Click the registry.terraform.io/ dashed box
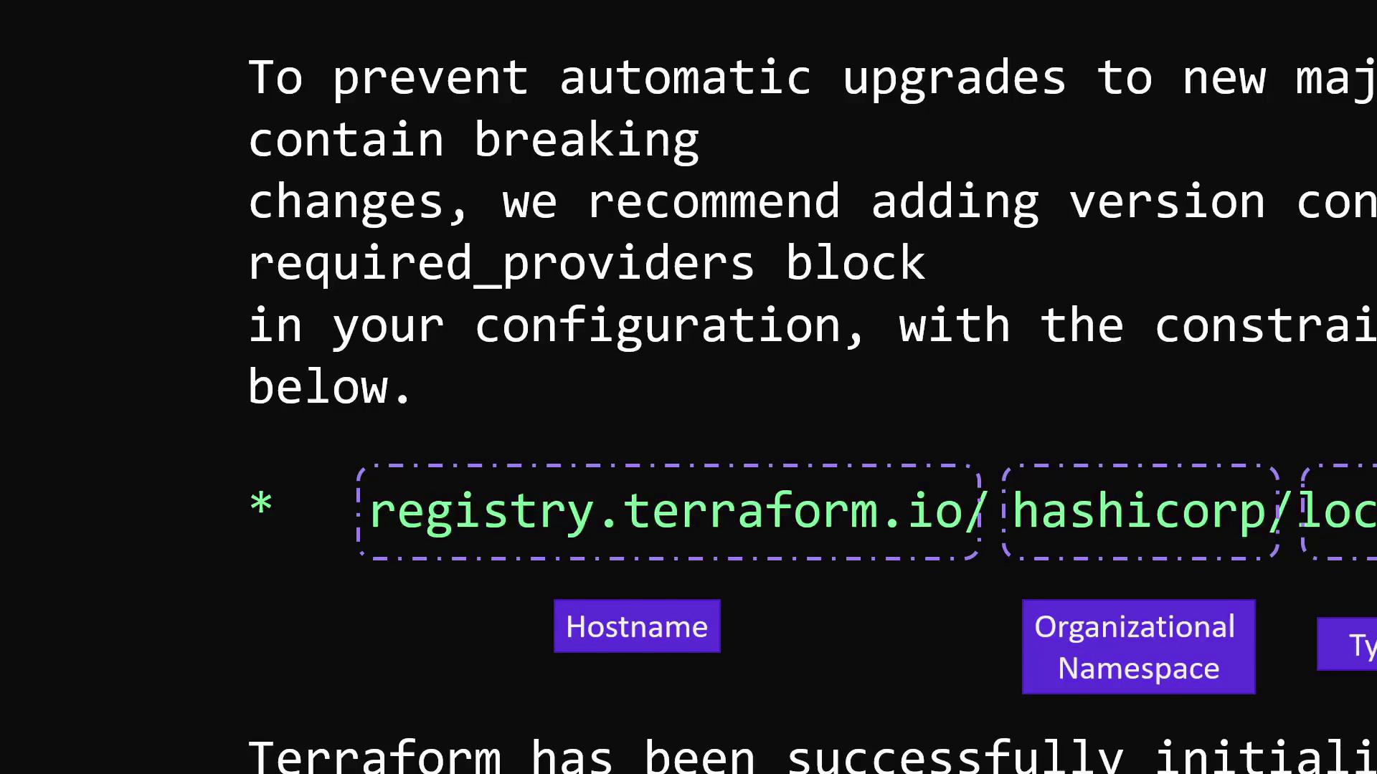The width and height of the screenshot is (1377, 774). tap(668, 512)
